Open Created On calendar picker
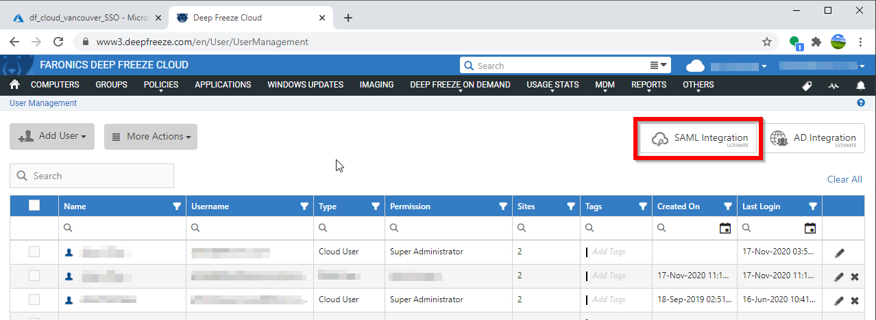This screenshot has height=320, width=876. click(x=725, y=228)
